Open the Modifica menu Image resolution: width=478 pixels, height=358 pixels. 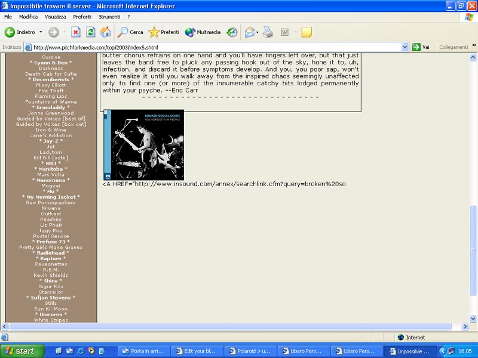point(28,17)
